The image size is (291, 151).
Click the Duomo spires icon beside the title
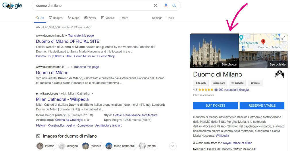280,74
